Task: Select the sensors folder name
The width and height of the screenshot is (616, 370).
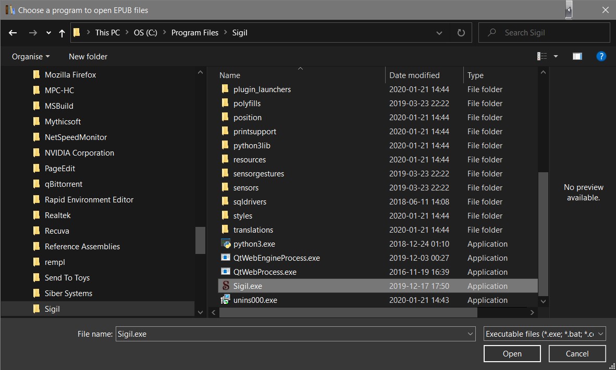Action: (246, 187)
